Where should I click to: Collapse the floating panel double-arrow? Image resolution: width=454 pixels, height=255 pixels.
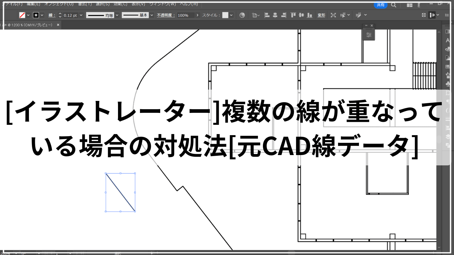tap(366, 26)
